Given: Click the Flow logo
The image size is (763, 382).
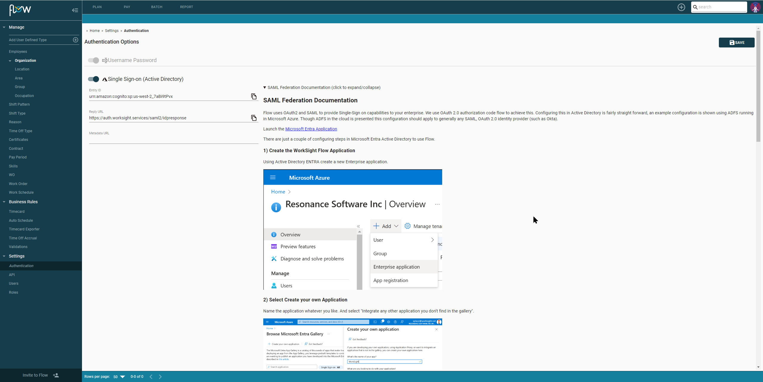Looking at the screenshot, I should coord(20,10).
